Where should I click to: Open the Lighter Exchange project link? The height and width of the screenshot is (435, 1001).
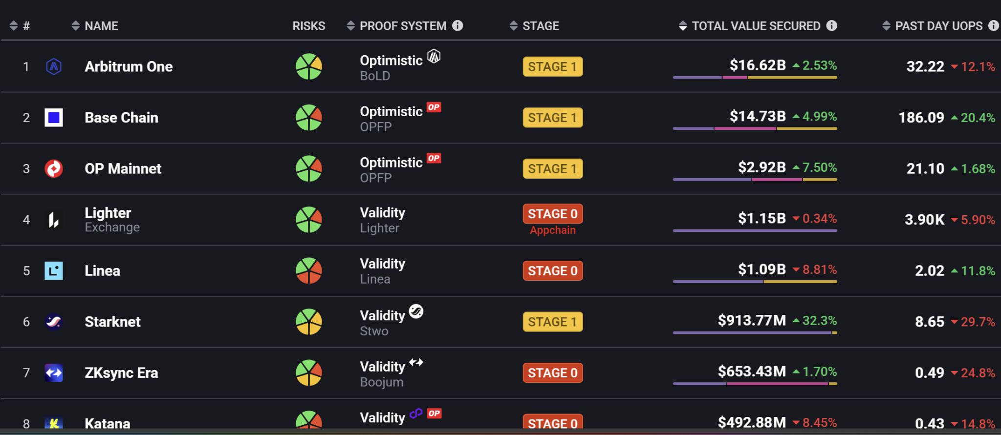click(x=112, y=220)
